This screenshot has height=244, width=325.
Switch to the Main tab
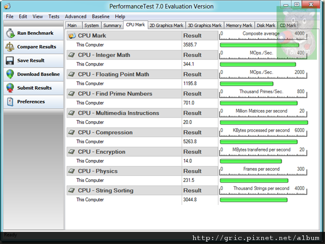point(73,26)
